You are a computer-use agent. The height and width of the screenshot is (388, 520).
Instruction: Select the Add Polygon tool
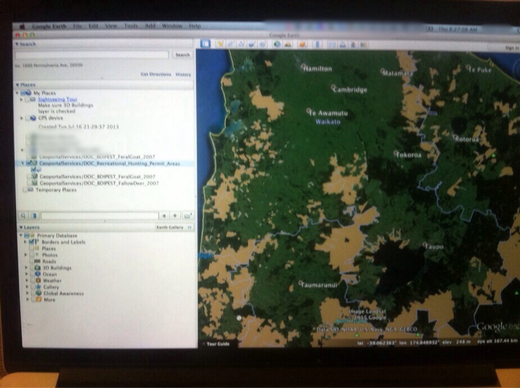tap(230, 44)
